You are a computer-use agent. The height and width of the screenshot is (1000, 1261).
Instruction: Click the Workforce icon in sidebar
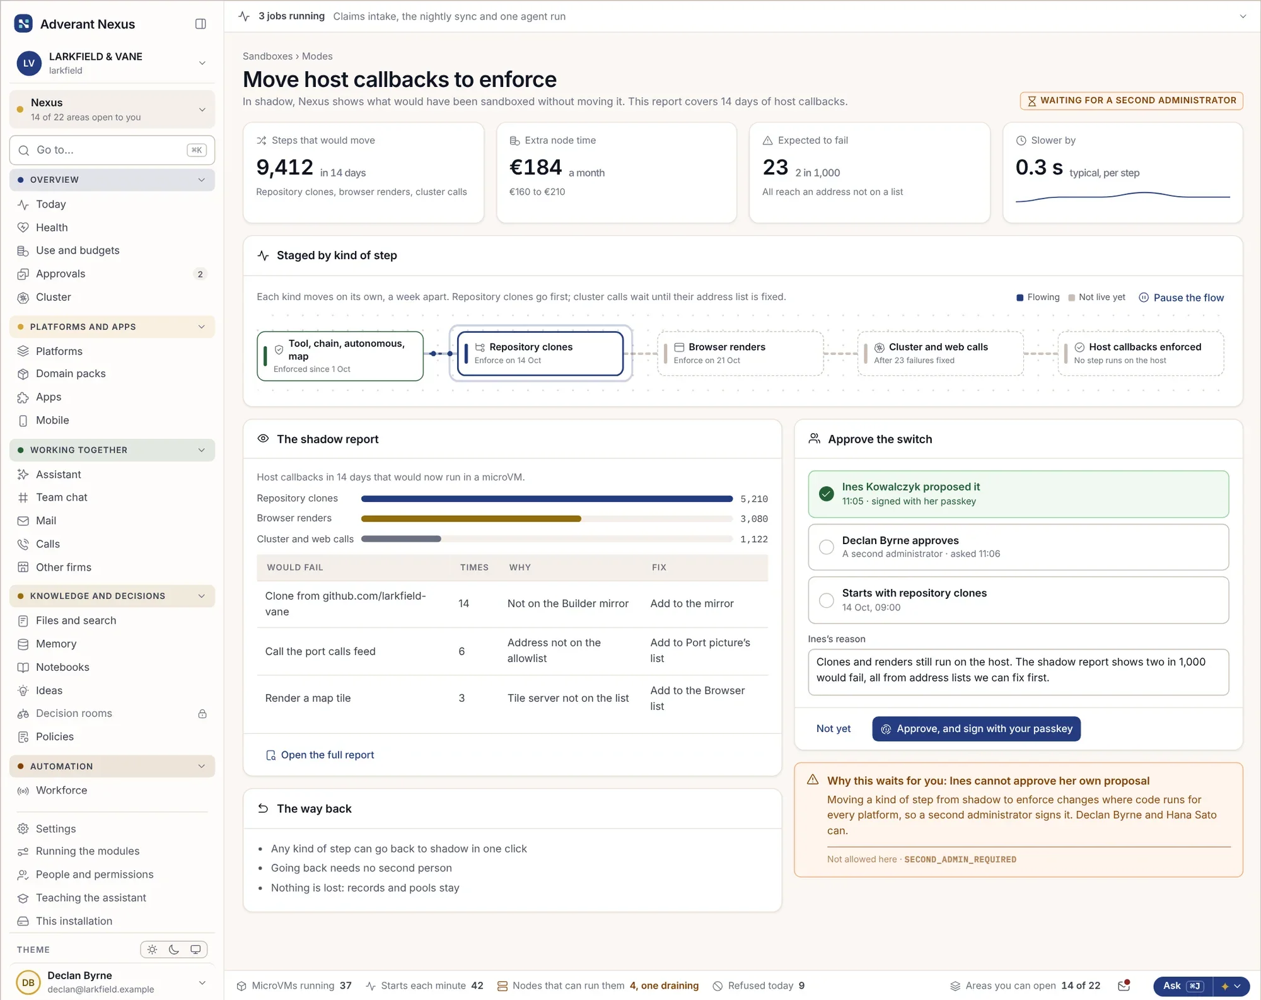23,791
